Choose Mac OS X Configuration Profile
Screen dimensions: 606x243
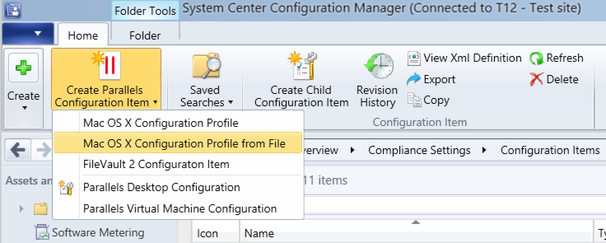pyautogui.click(x=178, y=123)
